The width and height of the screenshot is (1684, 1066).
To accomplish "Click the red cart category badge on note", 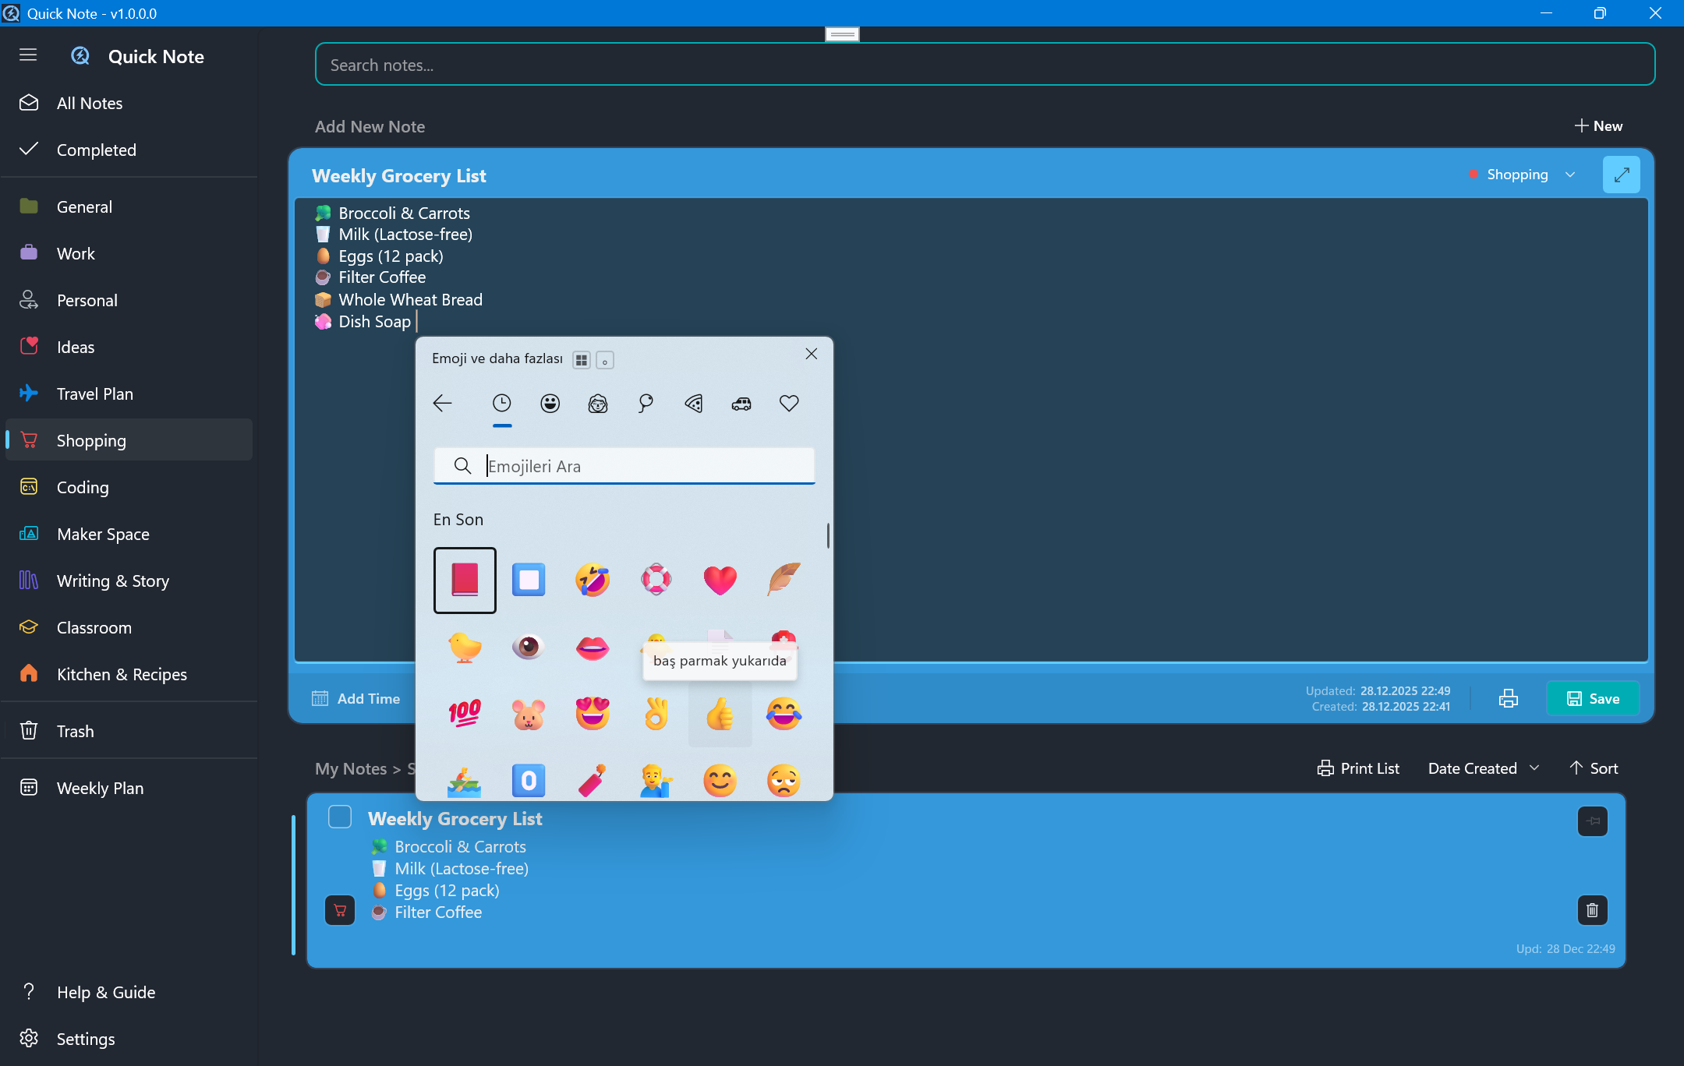I will pos(340,909).
